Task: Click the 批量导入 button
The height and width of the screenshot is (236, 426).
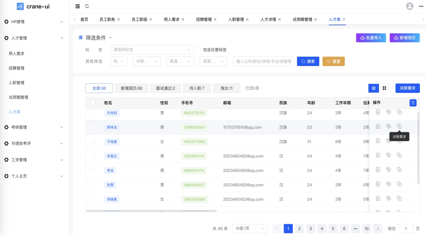Action: click(371, 38)
